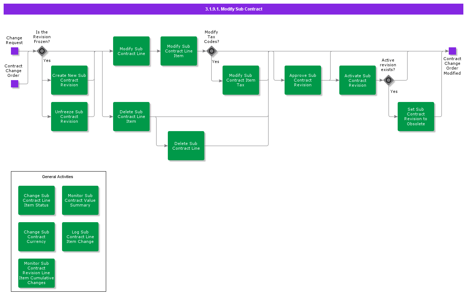Screen dimensions: 467x295
Task: Open the Modify Sub Contract Line activity
Action: 131,51
